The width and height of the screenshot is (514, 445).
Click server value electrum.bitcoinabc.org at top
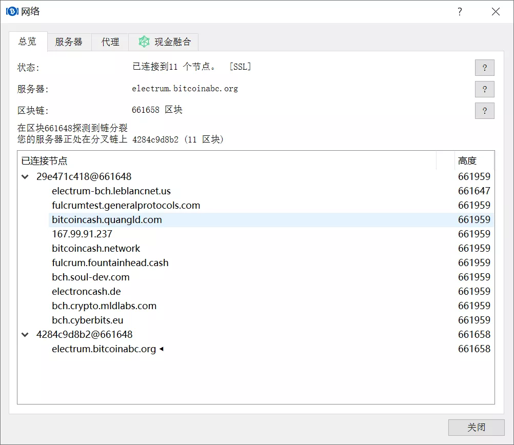(185, 89)
